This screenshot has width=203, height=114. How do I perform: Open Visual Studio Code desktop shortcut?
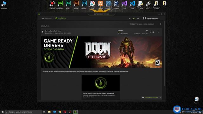(133, 5)
